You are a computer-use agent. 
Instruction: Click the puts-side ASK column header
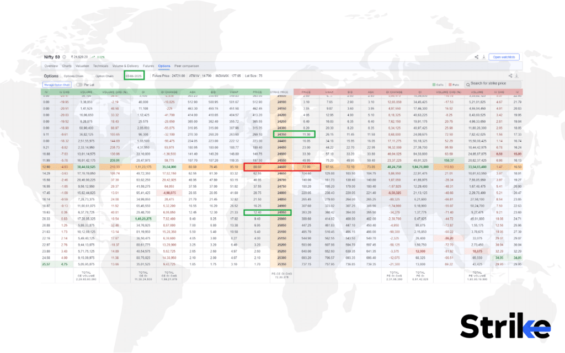click(371, 92)
